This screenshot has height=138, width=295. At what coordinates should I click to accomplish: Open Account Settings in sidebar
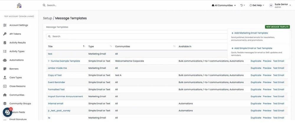pyautogui.click(x=19, y=25)
